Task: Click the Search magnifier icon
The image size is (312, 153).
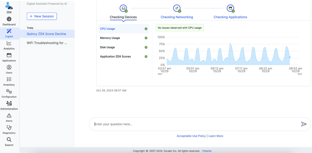Action: [9, 140]
